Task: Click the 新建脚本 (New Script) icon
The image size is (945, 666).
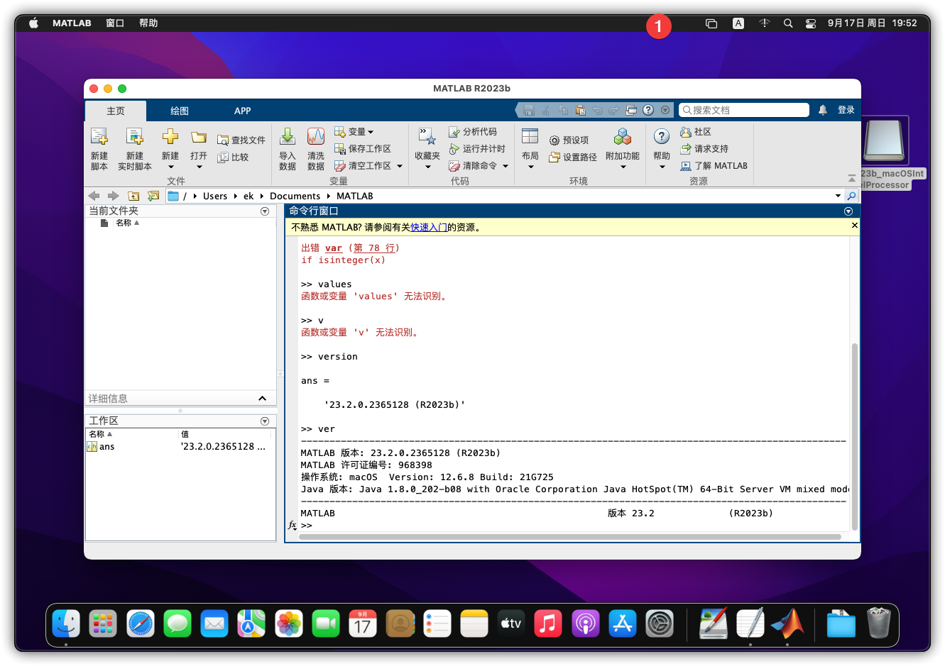Action: tap(99, 136)
